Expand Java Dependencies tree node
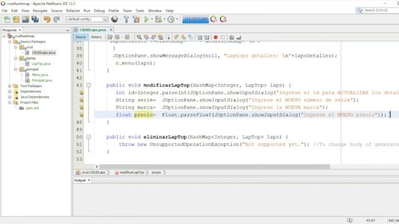The width and height of the screenshot is (399, 224). [10, 97]
